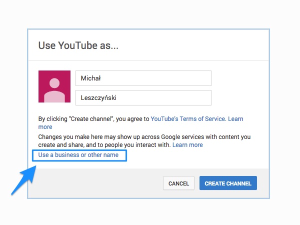
Task: Cancel the channel creation dialog
Action: tap(178, 183)
